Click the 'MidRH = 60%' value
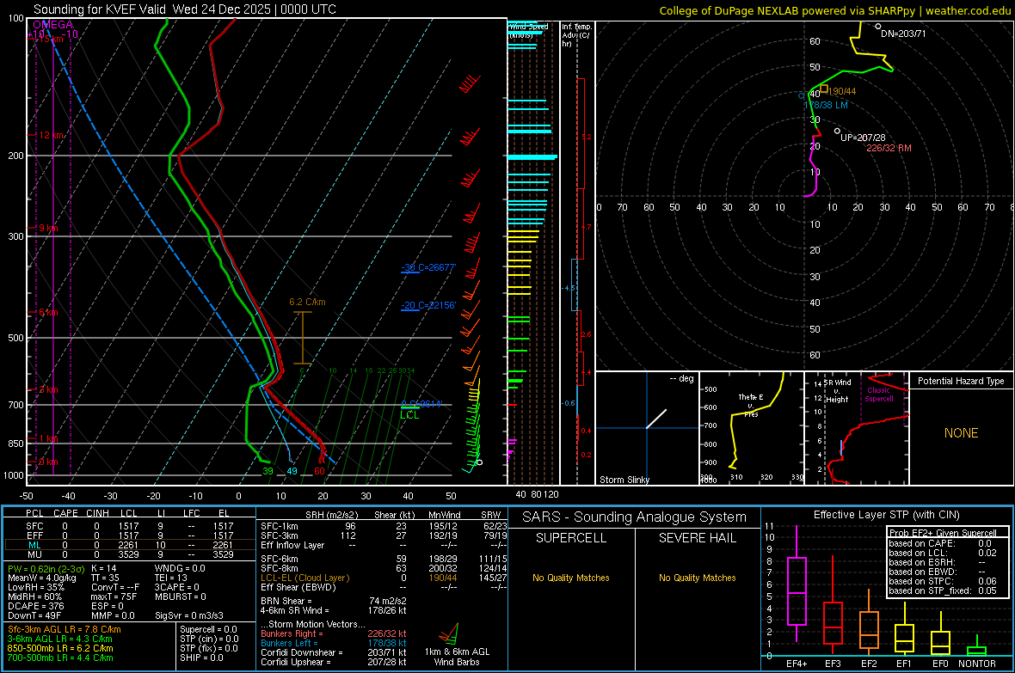The image size is (1015, 673). (x=35, y=597)
